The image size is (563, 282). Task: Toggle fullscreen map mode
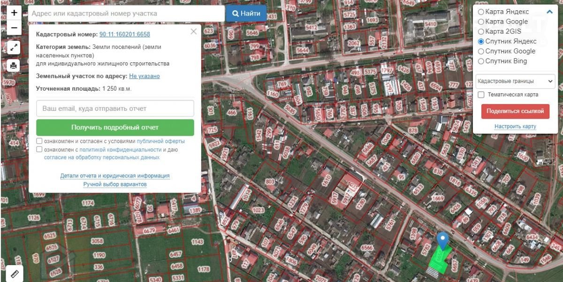(x=14, y=47)
